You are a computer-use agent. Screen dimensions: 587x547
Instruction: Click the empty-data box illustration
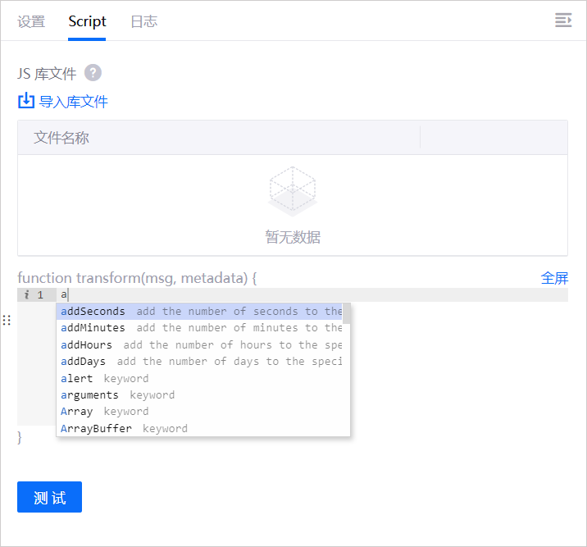[293, 191]
